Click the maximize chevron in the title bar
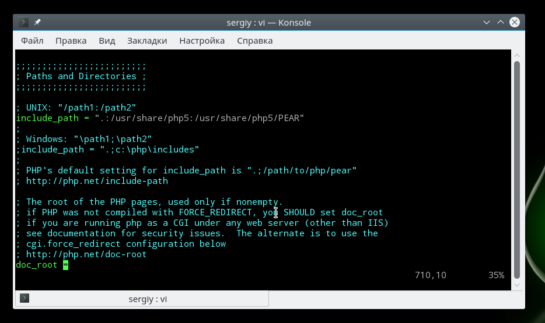The height and width of the screenshot is (323, 545). coord(501,22)
